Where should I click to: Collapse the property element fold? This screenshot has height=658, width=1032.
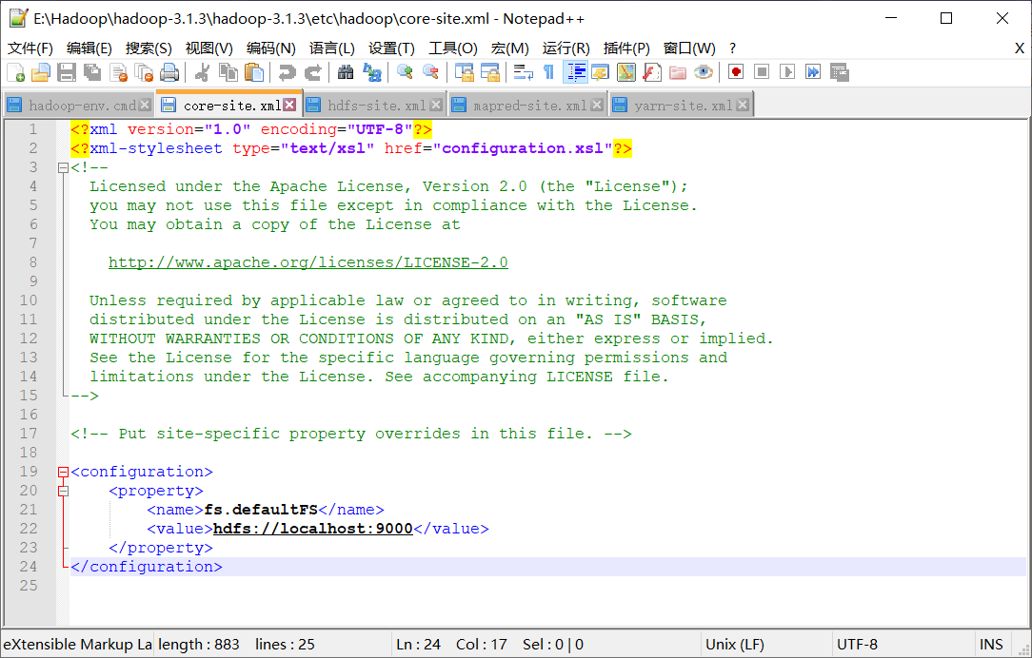(63, 491)
